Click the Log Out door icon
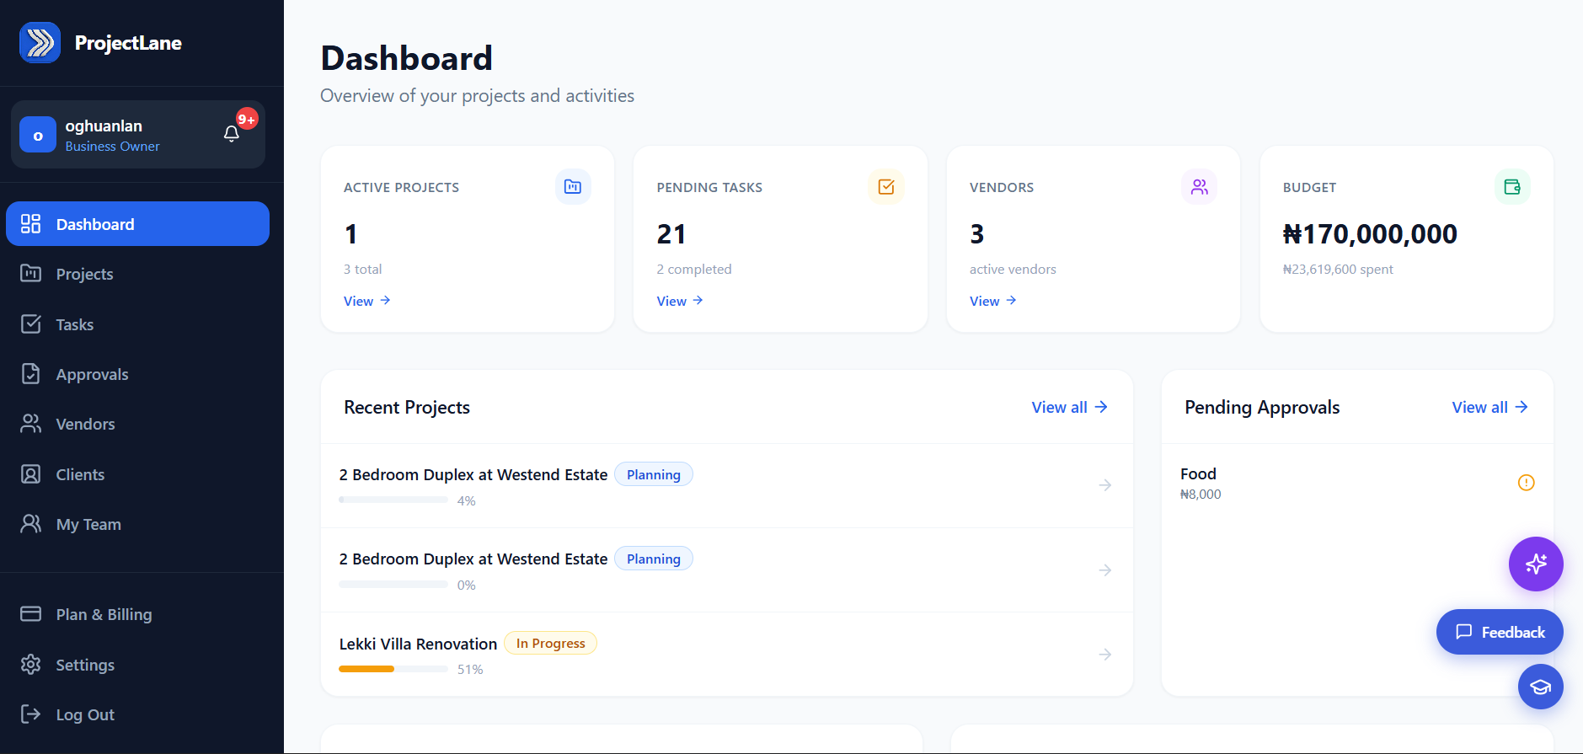Viewport: 1583px width, 754px height. [x=31, y=714]
